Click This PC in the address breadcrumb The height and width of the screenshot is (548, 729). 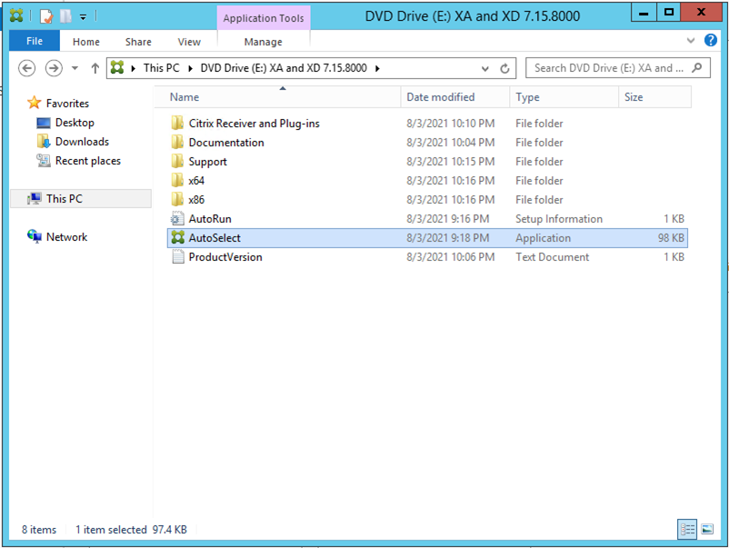(161, 68)
